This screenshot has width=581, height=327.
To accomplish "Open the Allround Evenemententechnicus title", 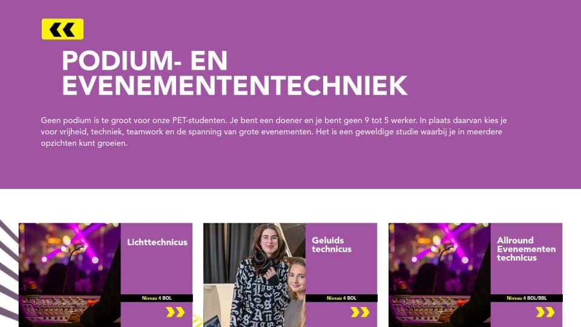I will point(526,249).
